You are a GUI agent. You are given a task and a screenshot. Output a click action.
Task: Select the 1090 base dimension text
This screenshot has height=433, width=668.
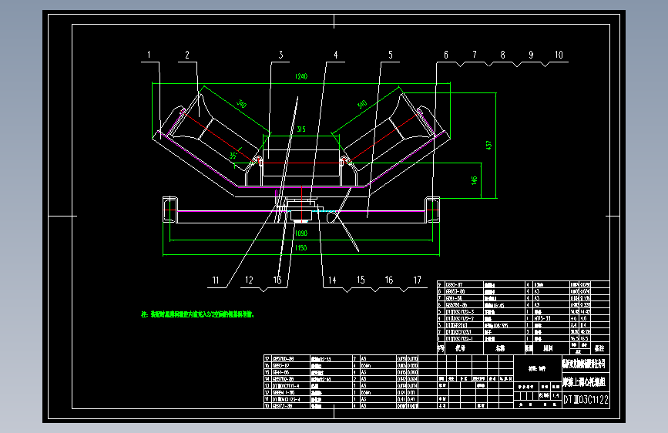[x=300, y=233]
